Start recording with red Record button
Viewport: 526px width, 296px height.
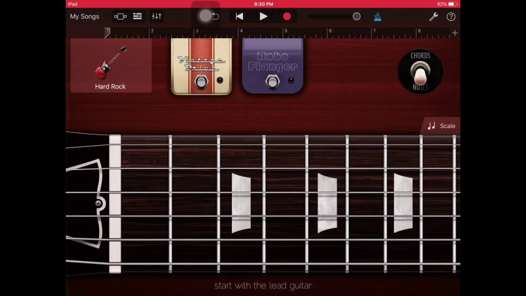click(287, 16)
